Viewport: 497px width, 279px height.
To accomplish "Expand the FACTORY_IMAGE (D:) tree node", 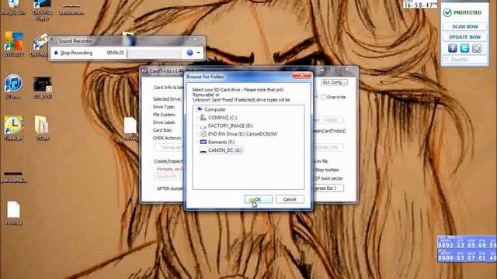I will pos(196,126).
